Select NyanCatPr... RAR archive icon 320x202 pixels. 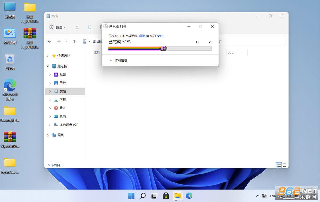click(x=10, y=140)
